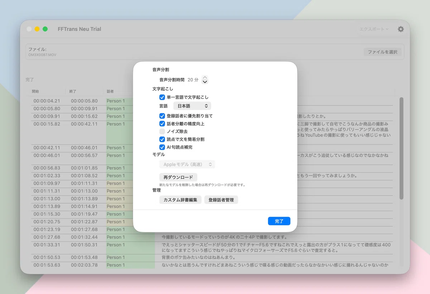This screenshot has height=294, width=430.
Task: Click the 再ダウンロード button
Action: click(178, 177)
